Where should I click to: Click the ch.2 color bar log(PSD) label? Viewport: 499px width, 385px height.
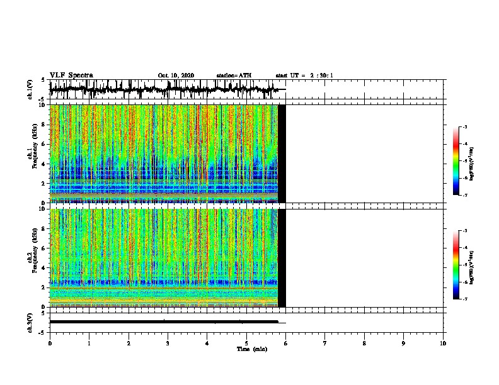point(471,267)
